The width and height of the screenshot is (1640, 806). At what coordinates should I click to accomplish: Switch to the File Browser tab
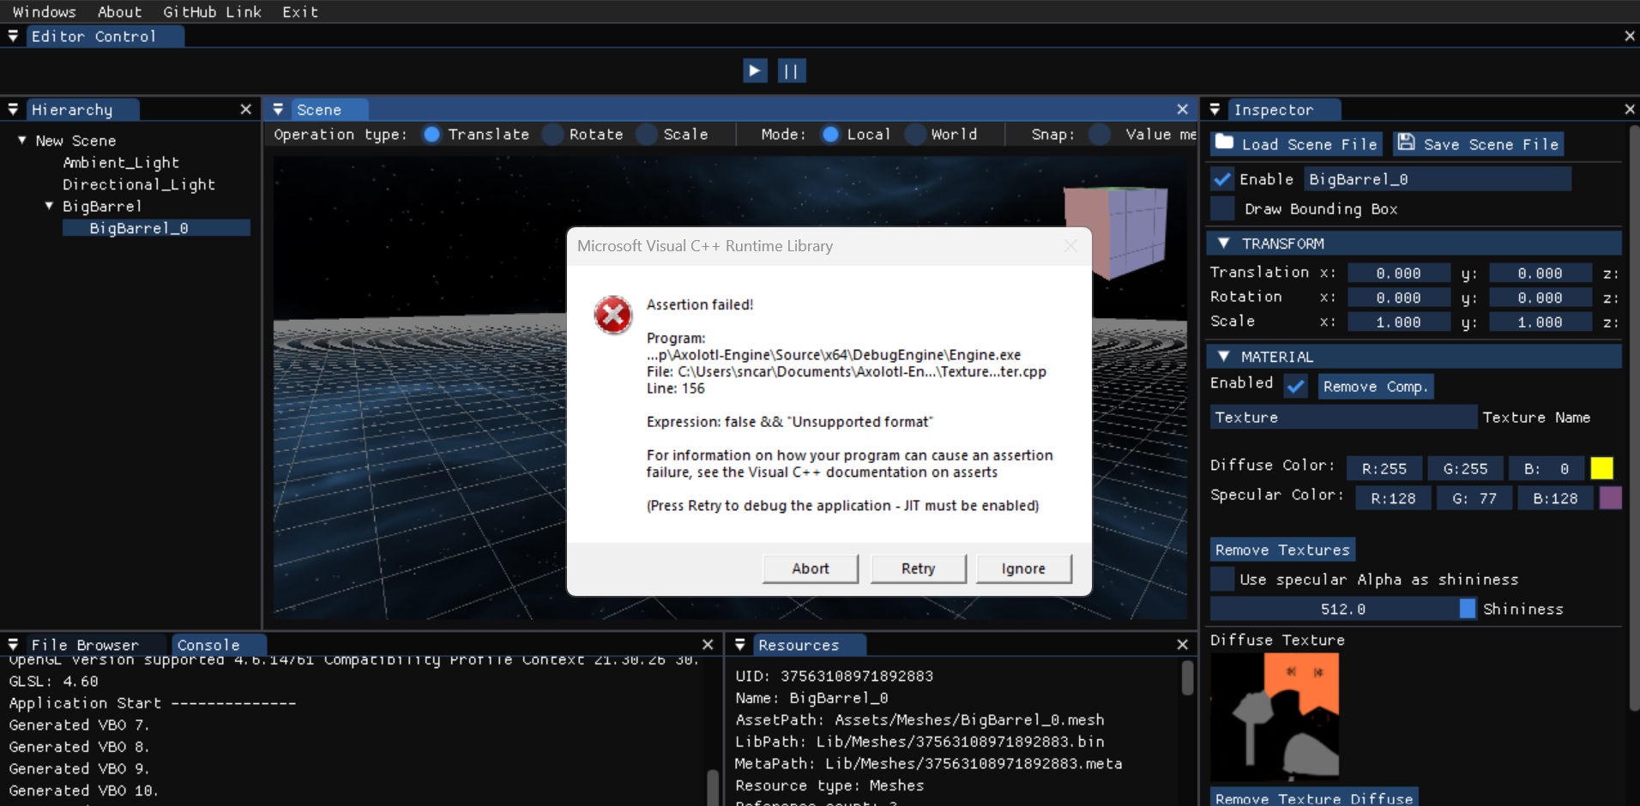point(84,644)
